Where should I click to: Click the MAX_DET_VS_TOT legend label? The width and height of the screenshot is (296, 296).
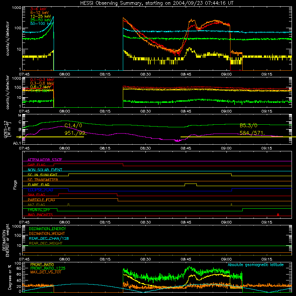click(x=46, y=272)
